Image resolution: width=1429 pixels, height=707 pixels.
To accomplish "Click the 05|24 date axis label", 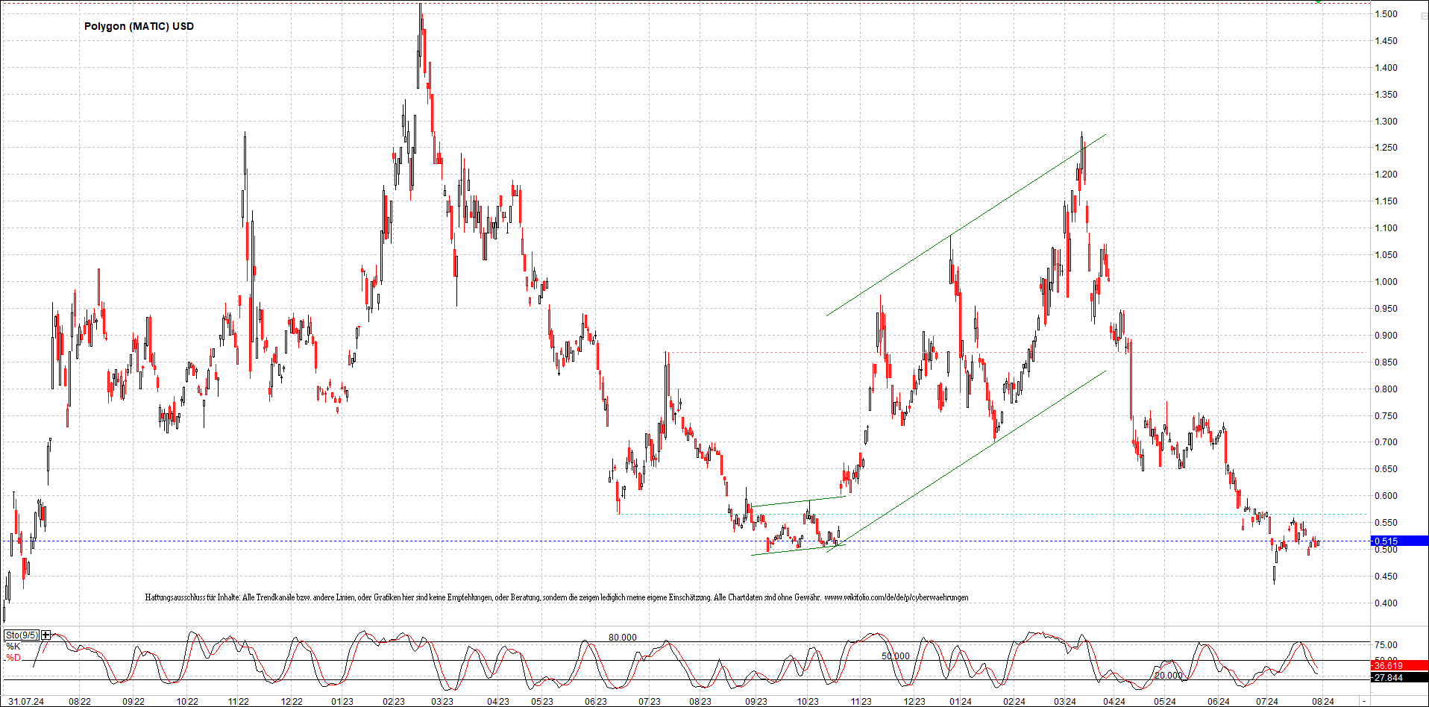I will pos(1165,701).
